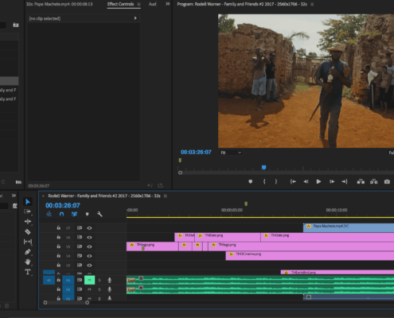The width and height of the screenshot is (394, 318).
Task: Toggle A1 source patching indicator
Action: click(49, 280)
